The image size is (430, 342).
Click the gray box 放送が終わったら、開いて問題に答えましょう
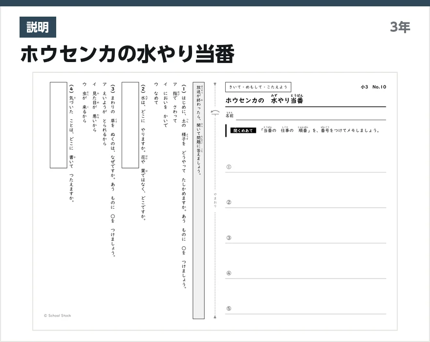(x=198, y=200)
